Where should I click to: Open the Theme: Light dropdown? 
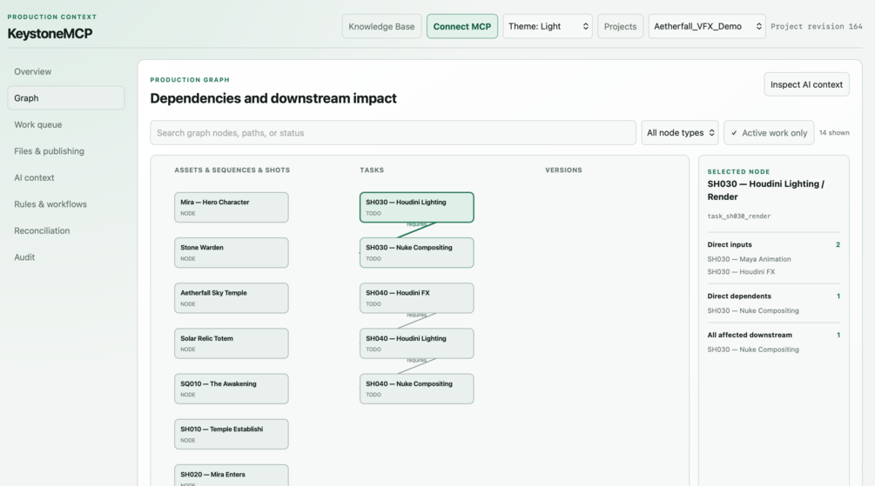click(548, 26)
